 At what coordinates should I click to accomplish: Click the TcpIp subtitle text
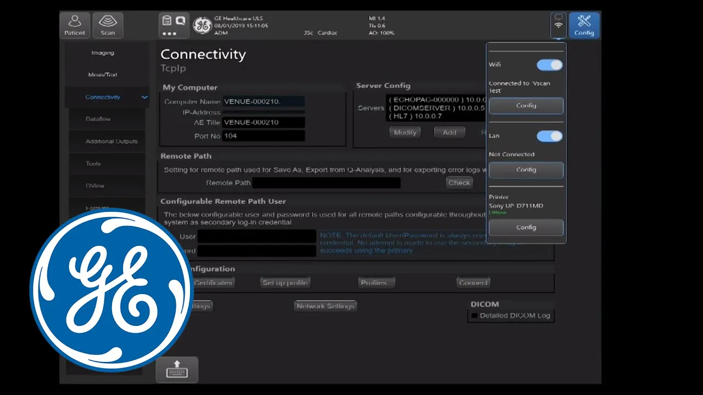click(173, 69)
